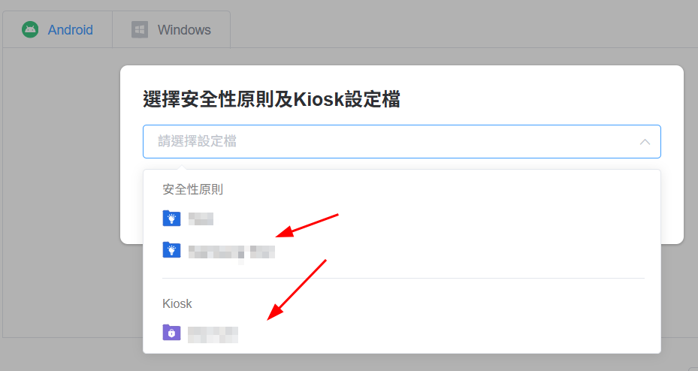Collapse the dropdown using the chevron arrow

645,142
